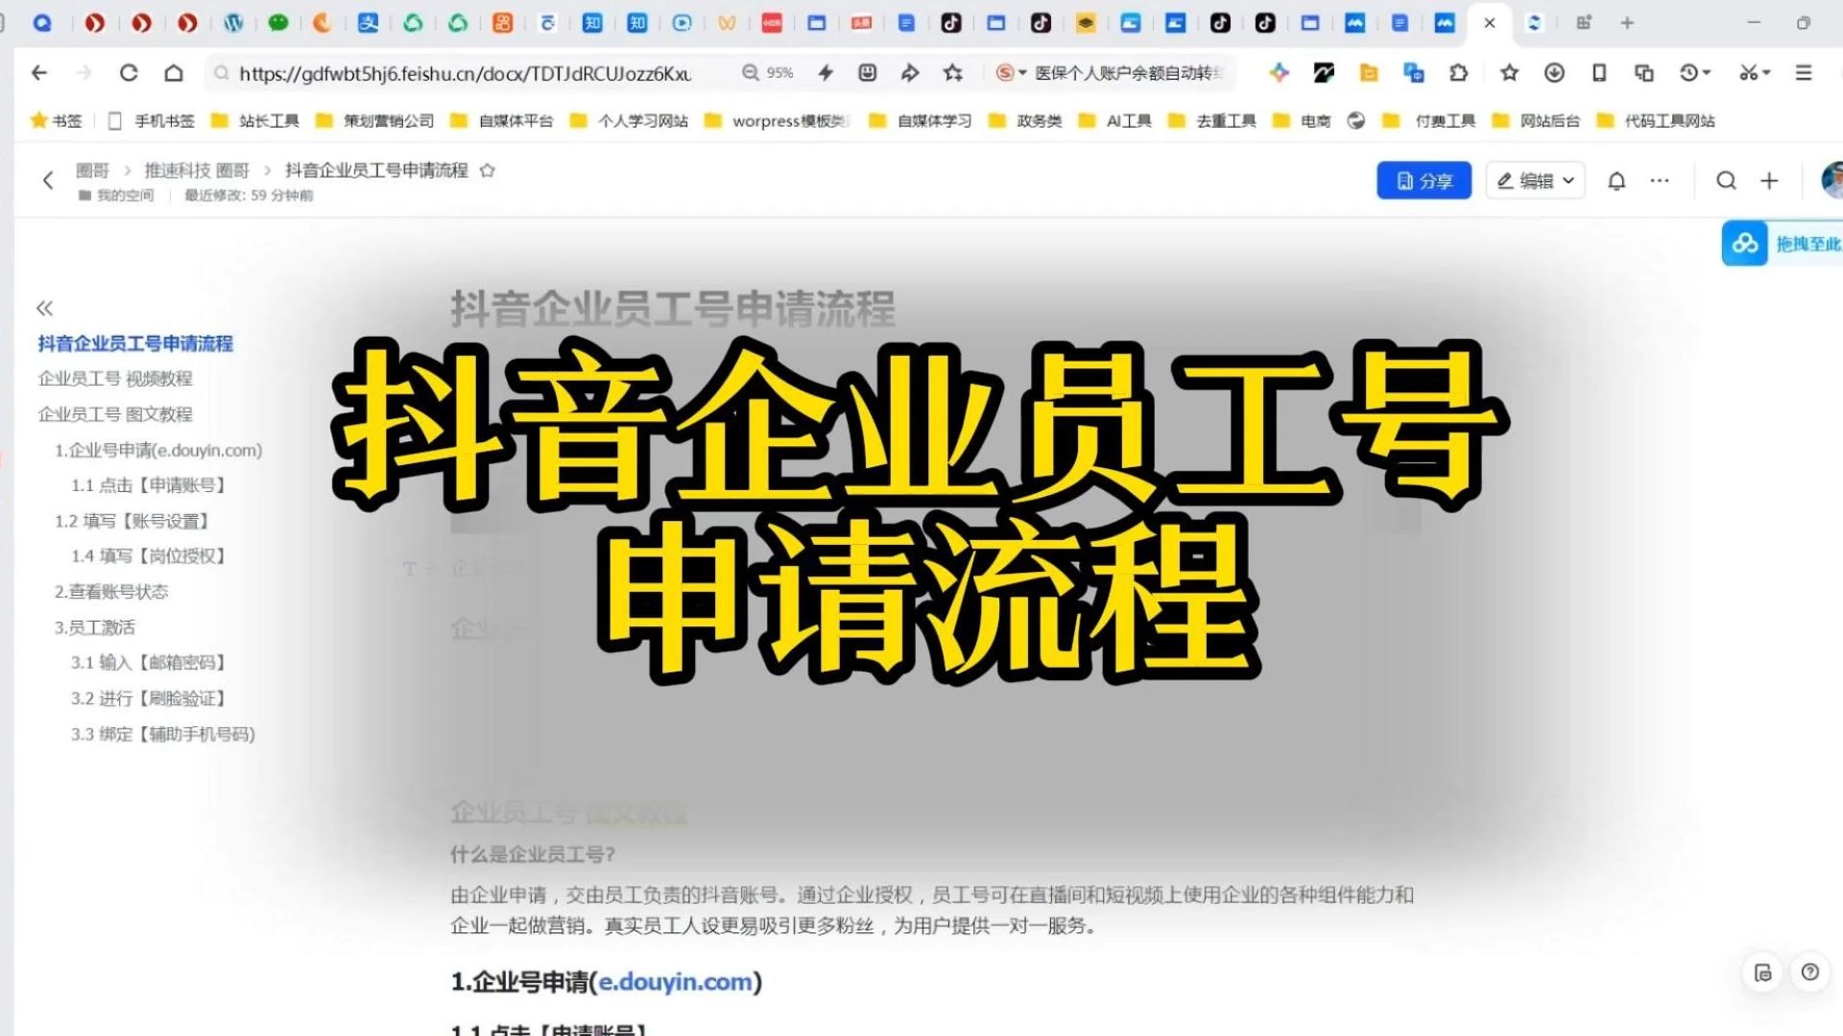1843x1036 pixels.
Task: Switch to the first browser tab
Action: pyautogui.click(x=42, y=23)
